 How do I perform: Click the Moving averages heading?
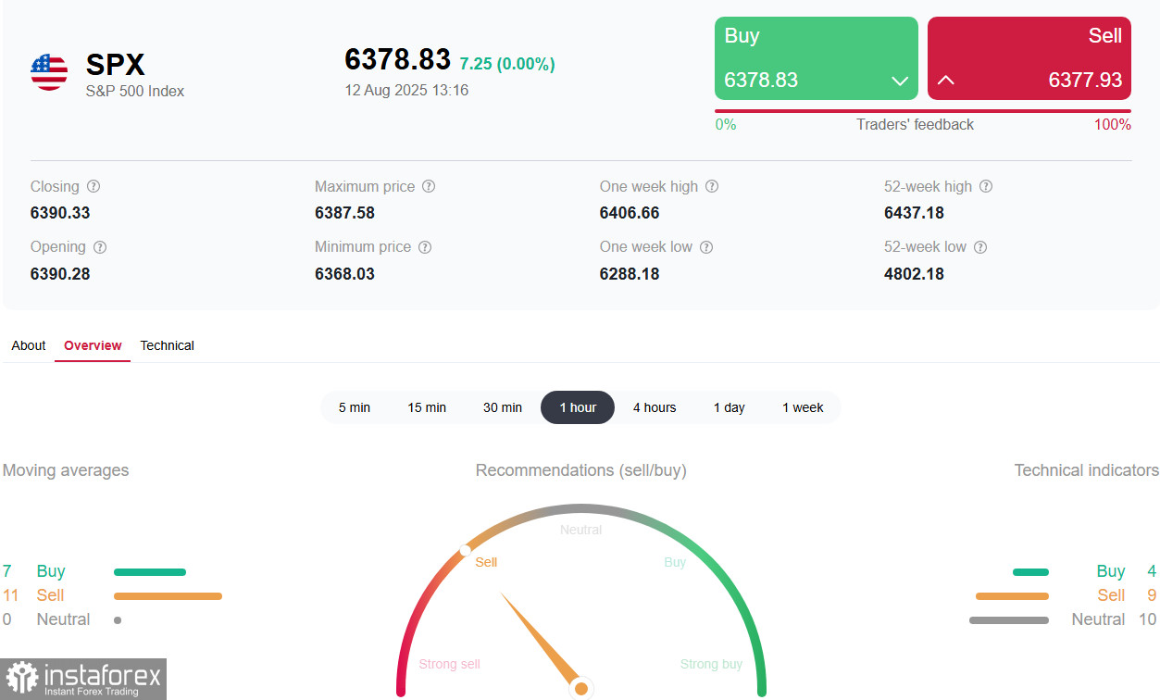click(x=66, y=470)
